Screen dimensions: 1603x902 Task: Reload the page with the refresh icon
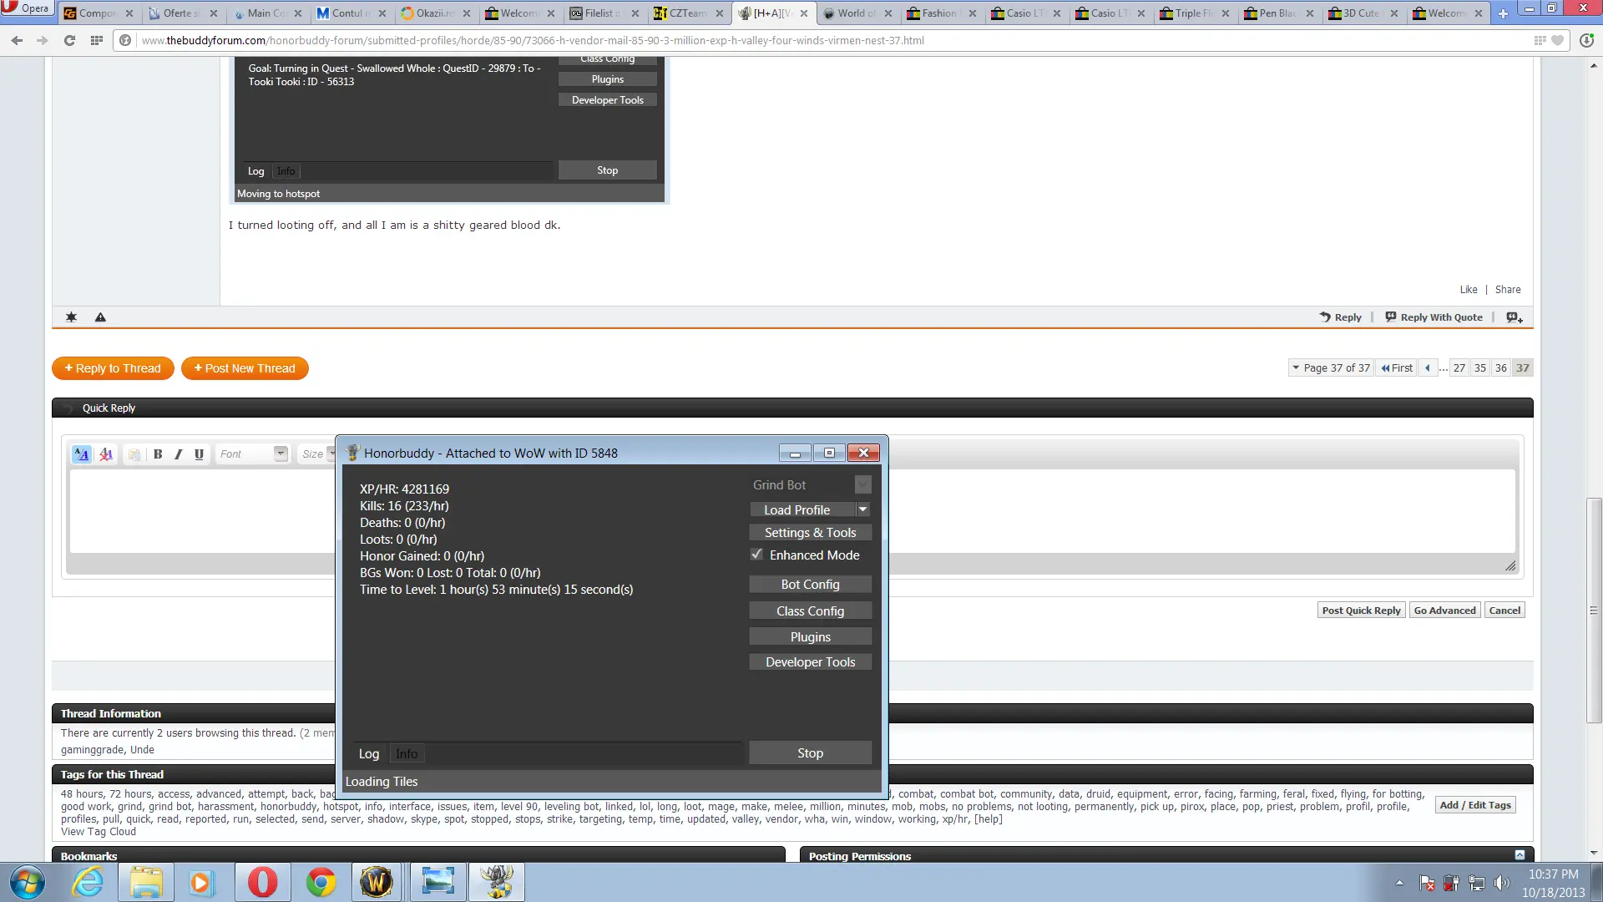tap(69, 40)
